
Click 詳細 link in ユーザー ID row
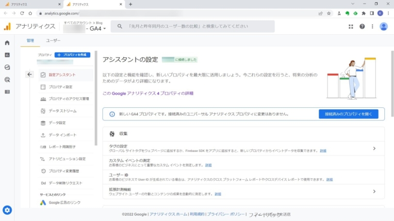(x=329, y=179)
